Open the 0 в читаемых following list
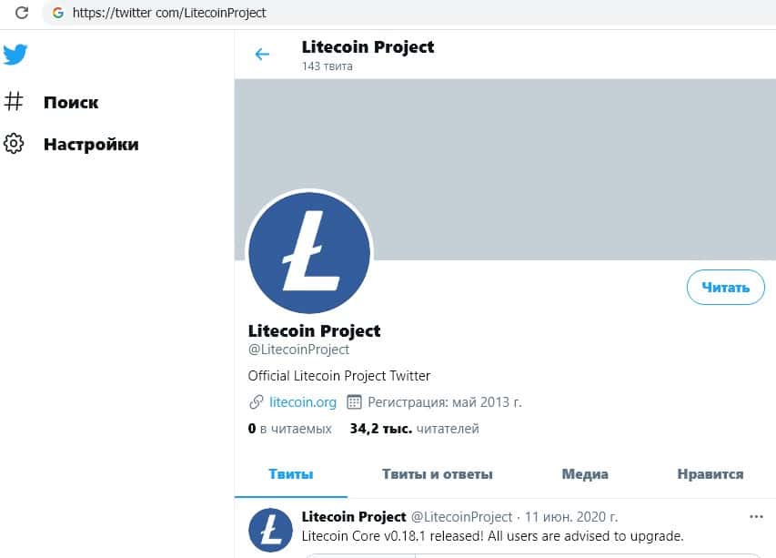 point(290,429)
